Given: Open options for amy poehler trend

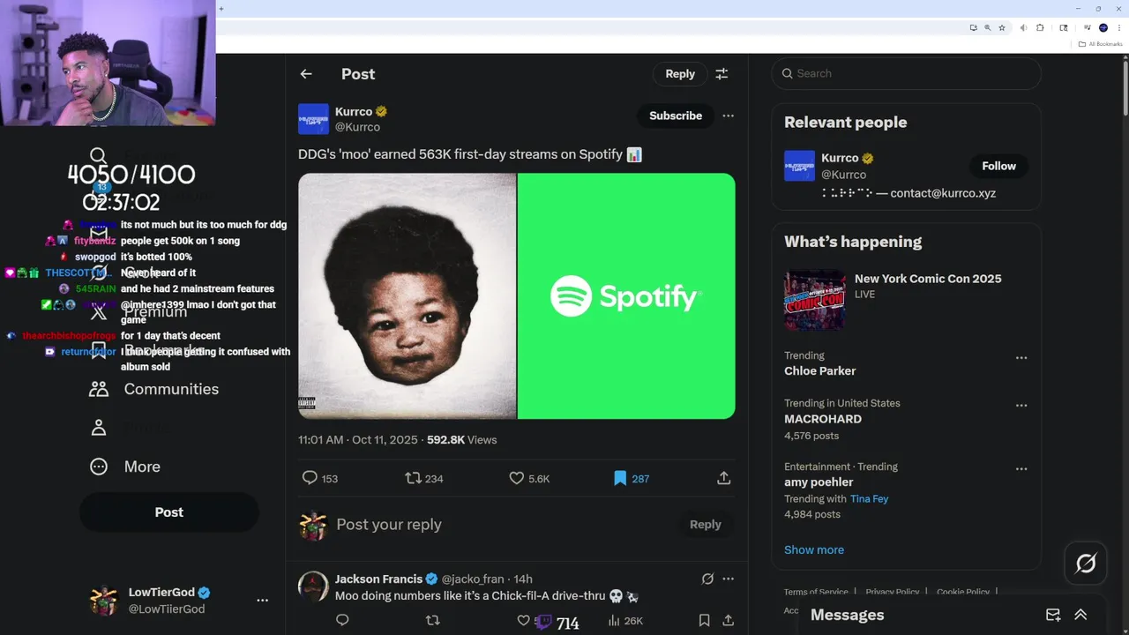Looking at the screenshot, I should 1021,469.
